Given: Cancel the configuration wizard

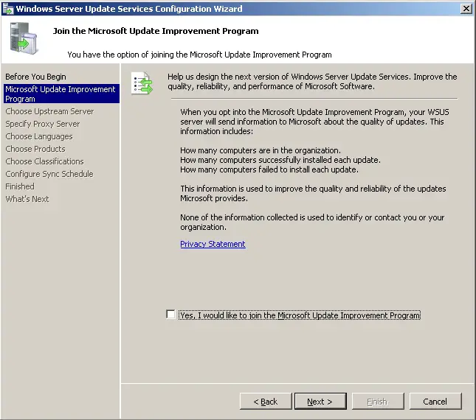Looking at the screenshot, I should pyautogui.click(x=435, y=402).
